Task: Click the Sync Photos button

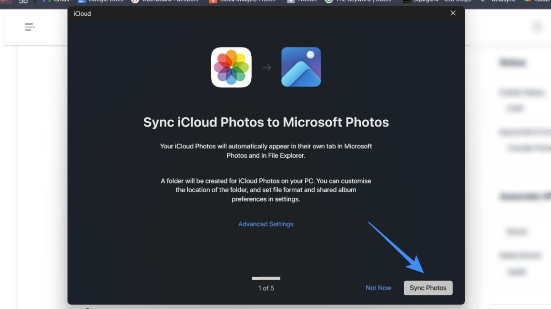Action: [x=428, y=288]
